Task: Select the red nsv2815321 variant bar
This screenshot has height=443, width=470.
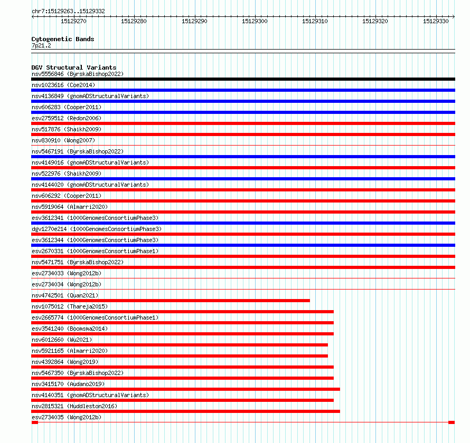Action: coord(185,411)
